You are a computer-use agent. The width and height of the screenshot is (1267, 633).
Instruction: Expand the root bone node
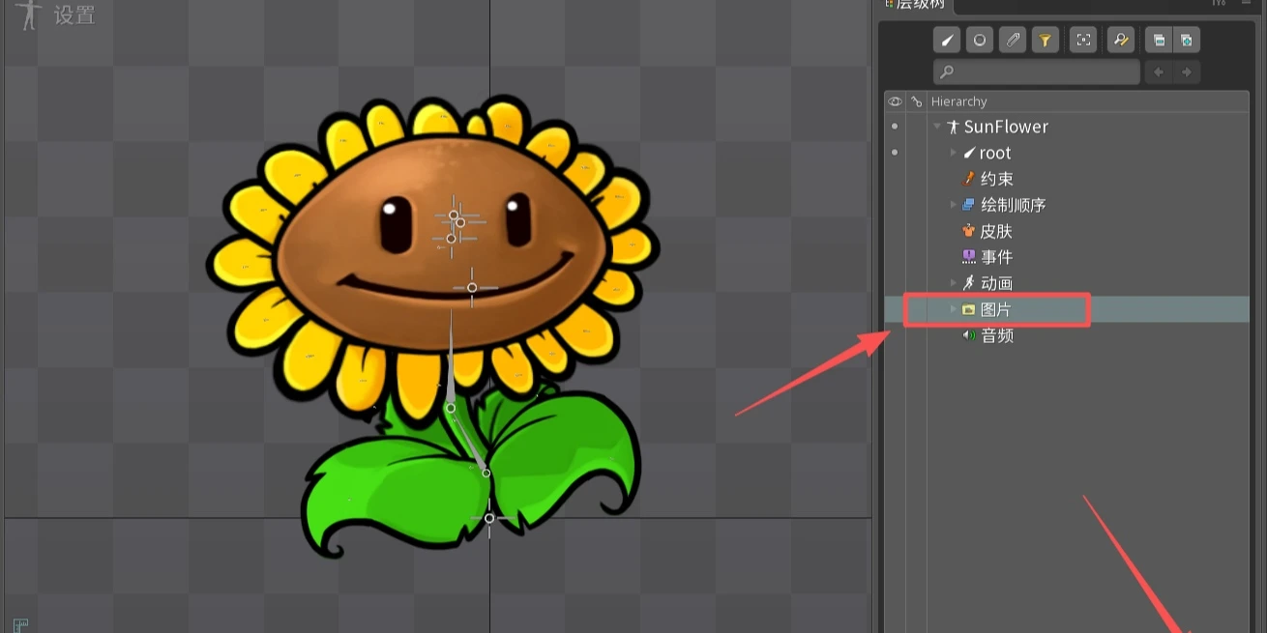tap(953, 153)
